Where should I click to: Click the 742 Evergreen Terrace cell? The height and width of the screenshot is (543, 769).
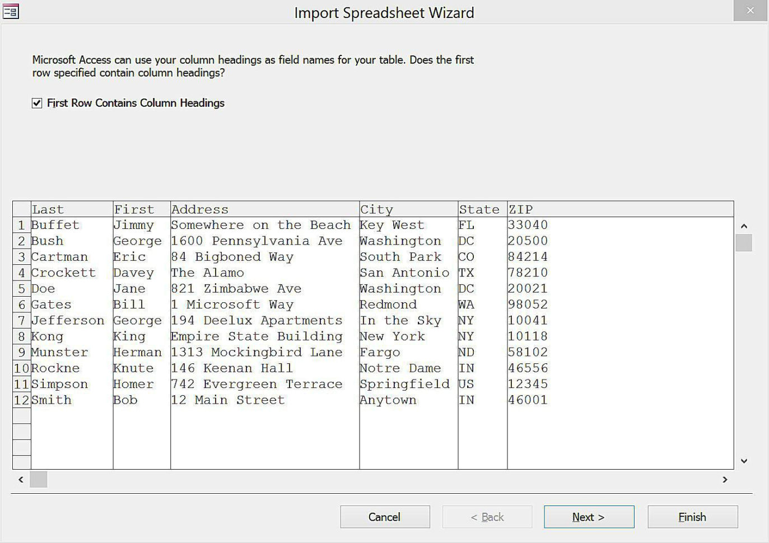[265, 385]
